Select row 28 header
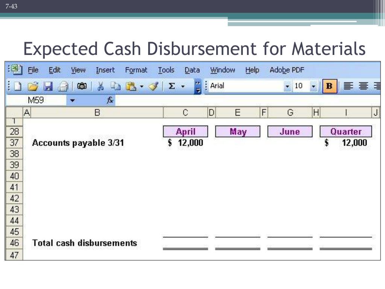 coord(14,131)
